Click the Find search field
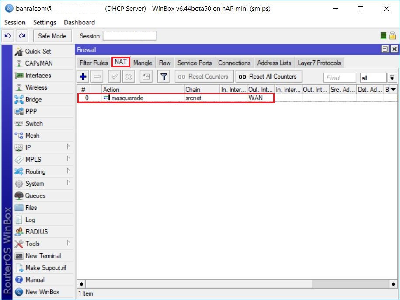400x300 pixels. [x=340, y=78]
